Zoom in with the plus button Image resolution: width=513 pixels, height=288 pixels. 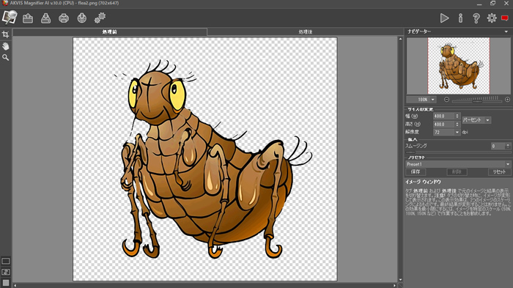coord(507,100)
